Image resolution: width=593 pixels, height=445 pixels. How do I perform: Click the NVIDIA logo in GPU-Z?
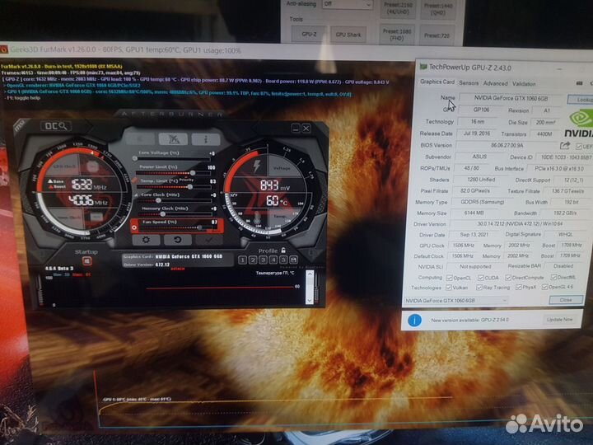tap(579, 123)
